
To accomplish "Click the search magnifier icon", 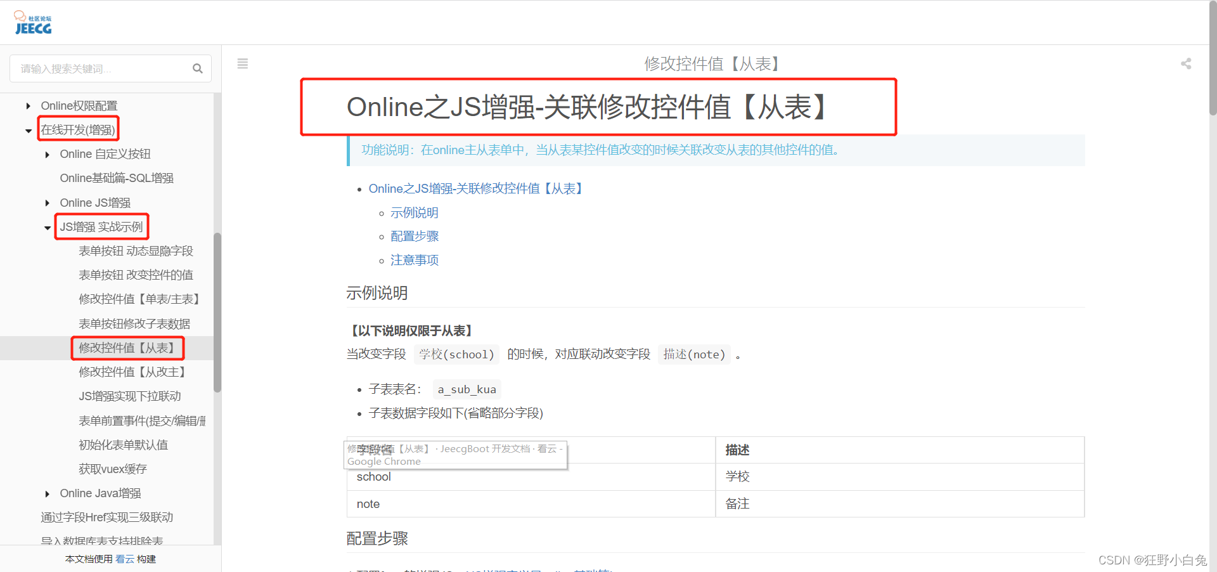I will (198, 68).
